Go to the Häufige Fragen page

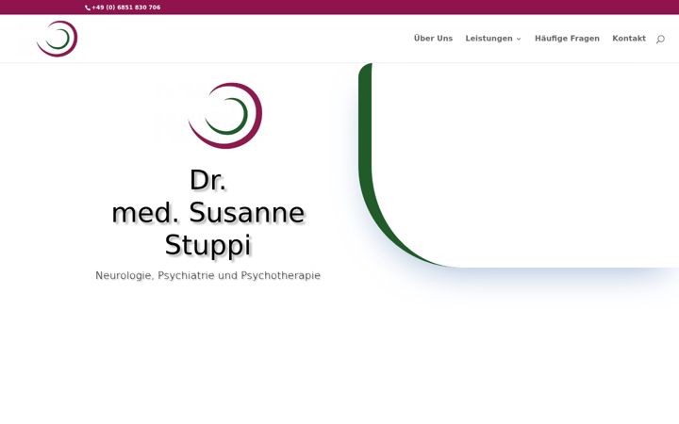[567, 39]
